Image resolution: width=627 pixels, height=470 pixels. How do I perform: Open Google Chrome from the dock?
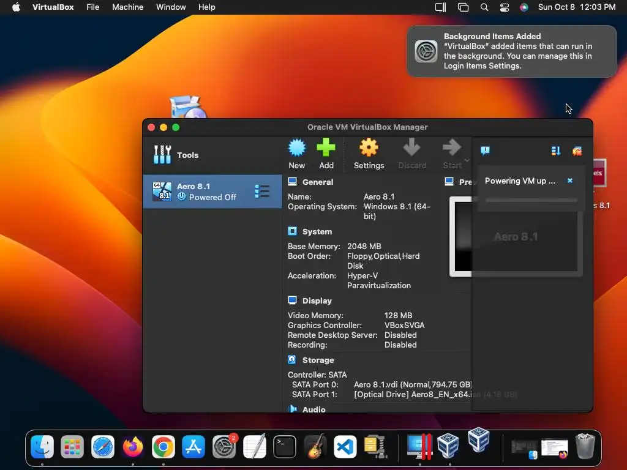(x=163, y=446)
